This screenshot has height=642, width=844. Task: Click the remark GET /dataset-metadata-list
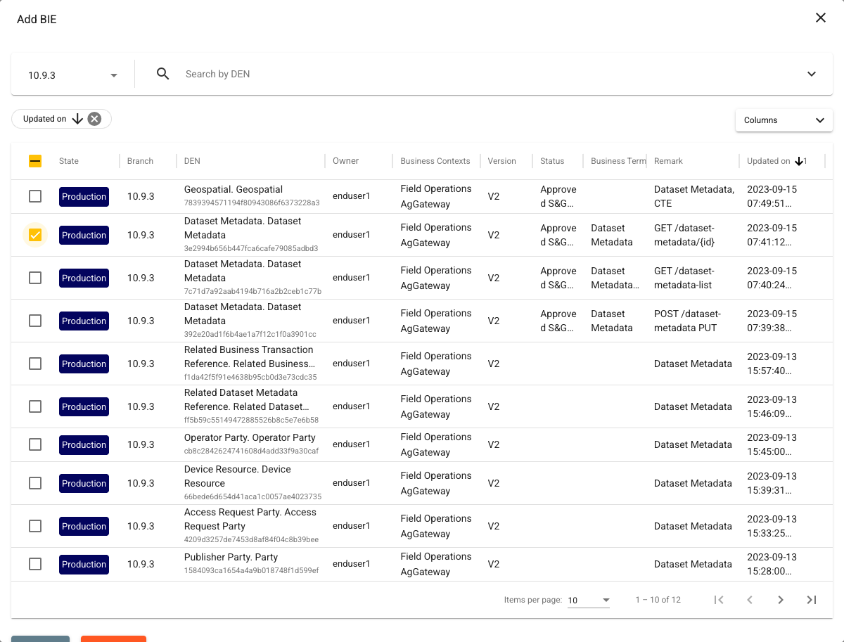684,278
